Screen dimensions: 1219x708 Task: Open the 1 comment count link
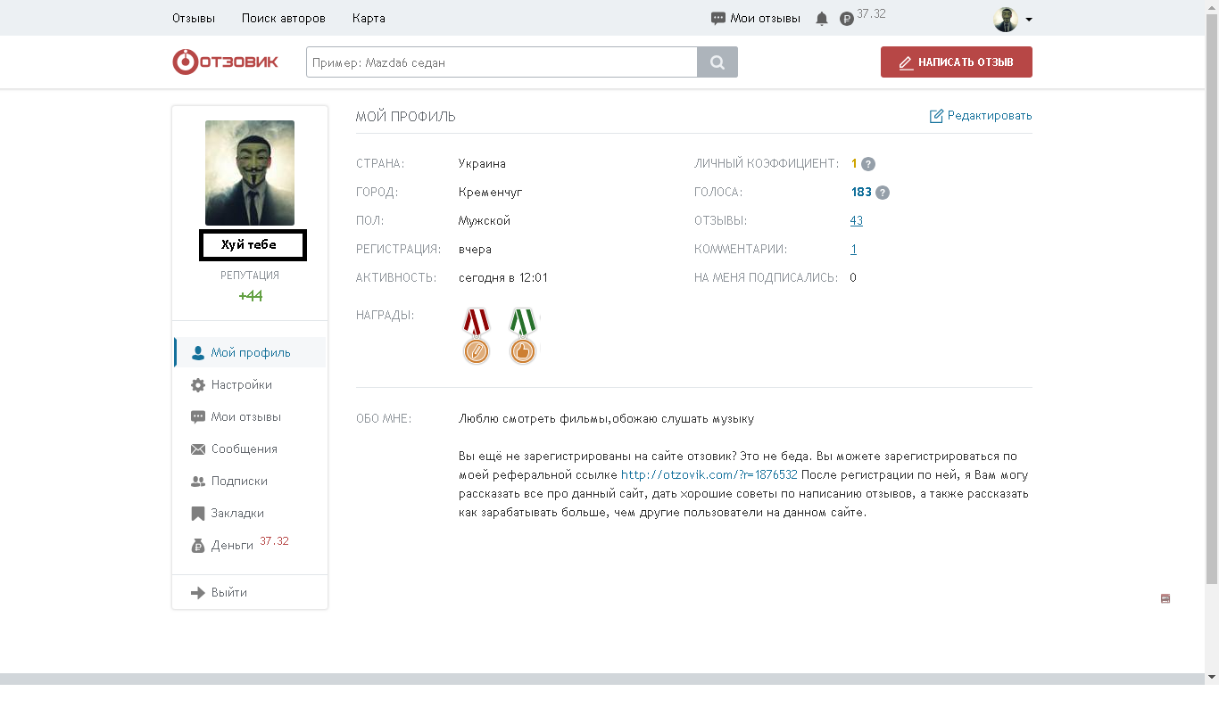854,250
